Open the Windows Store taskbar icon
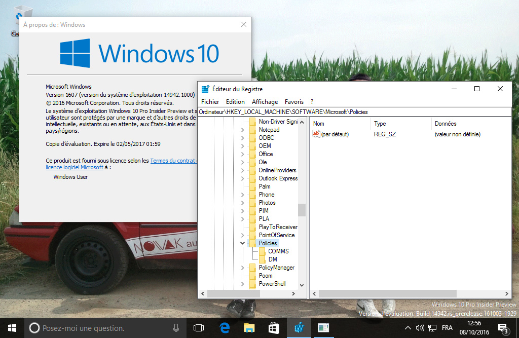The width and height of the screenshot is (519, 338). (273, 328)
